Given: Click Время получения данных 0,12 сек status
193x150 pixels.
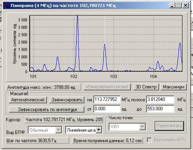Looking at the screenshot, I should click(x=107, y=141).
